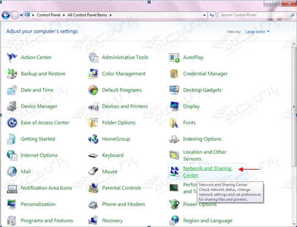The width and height of the screenshot is (297, 227).
Task: Click the Ease of Access Center icon
Action: (x=12, y=123)
